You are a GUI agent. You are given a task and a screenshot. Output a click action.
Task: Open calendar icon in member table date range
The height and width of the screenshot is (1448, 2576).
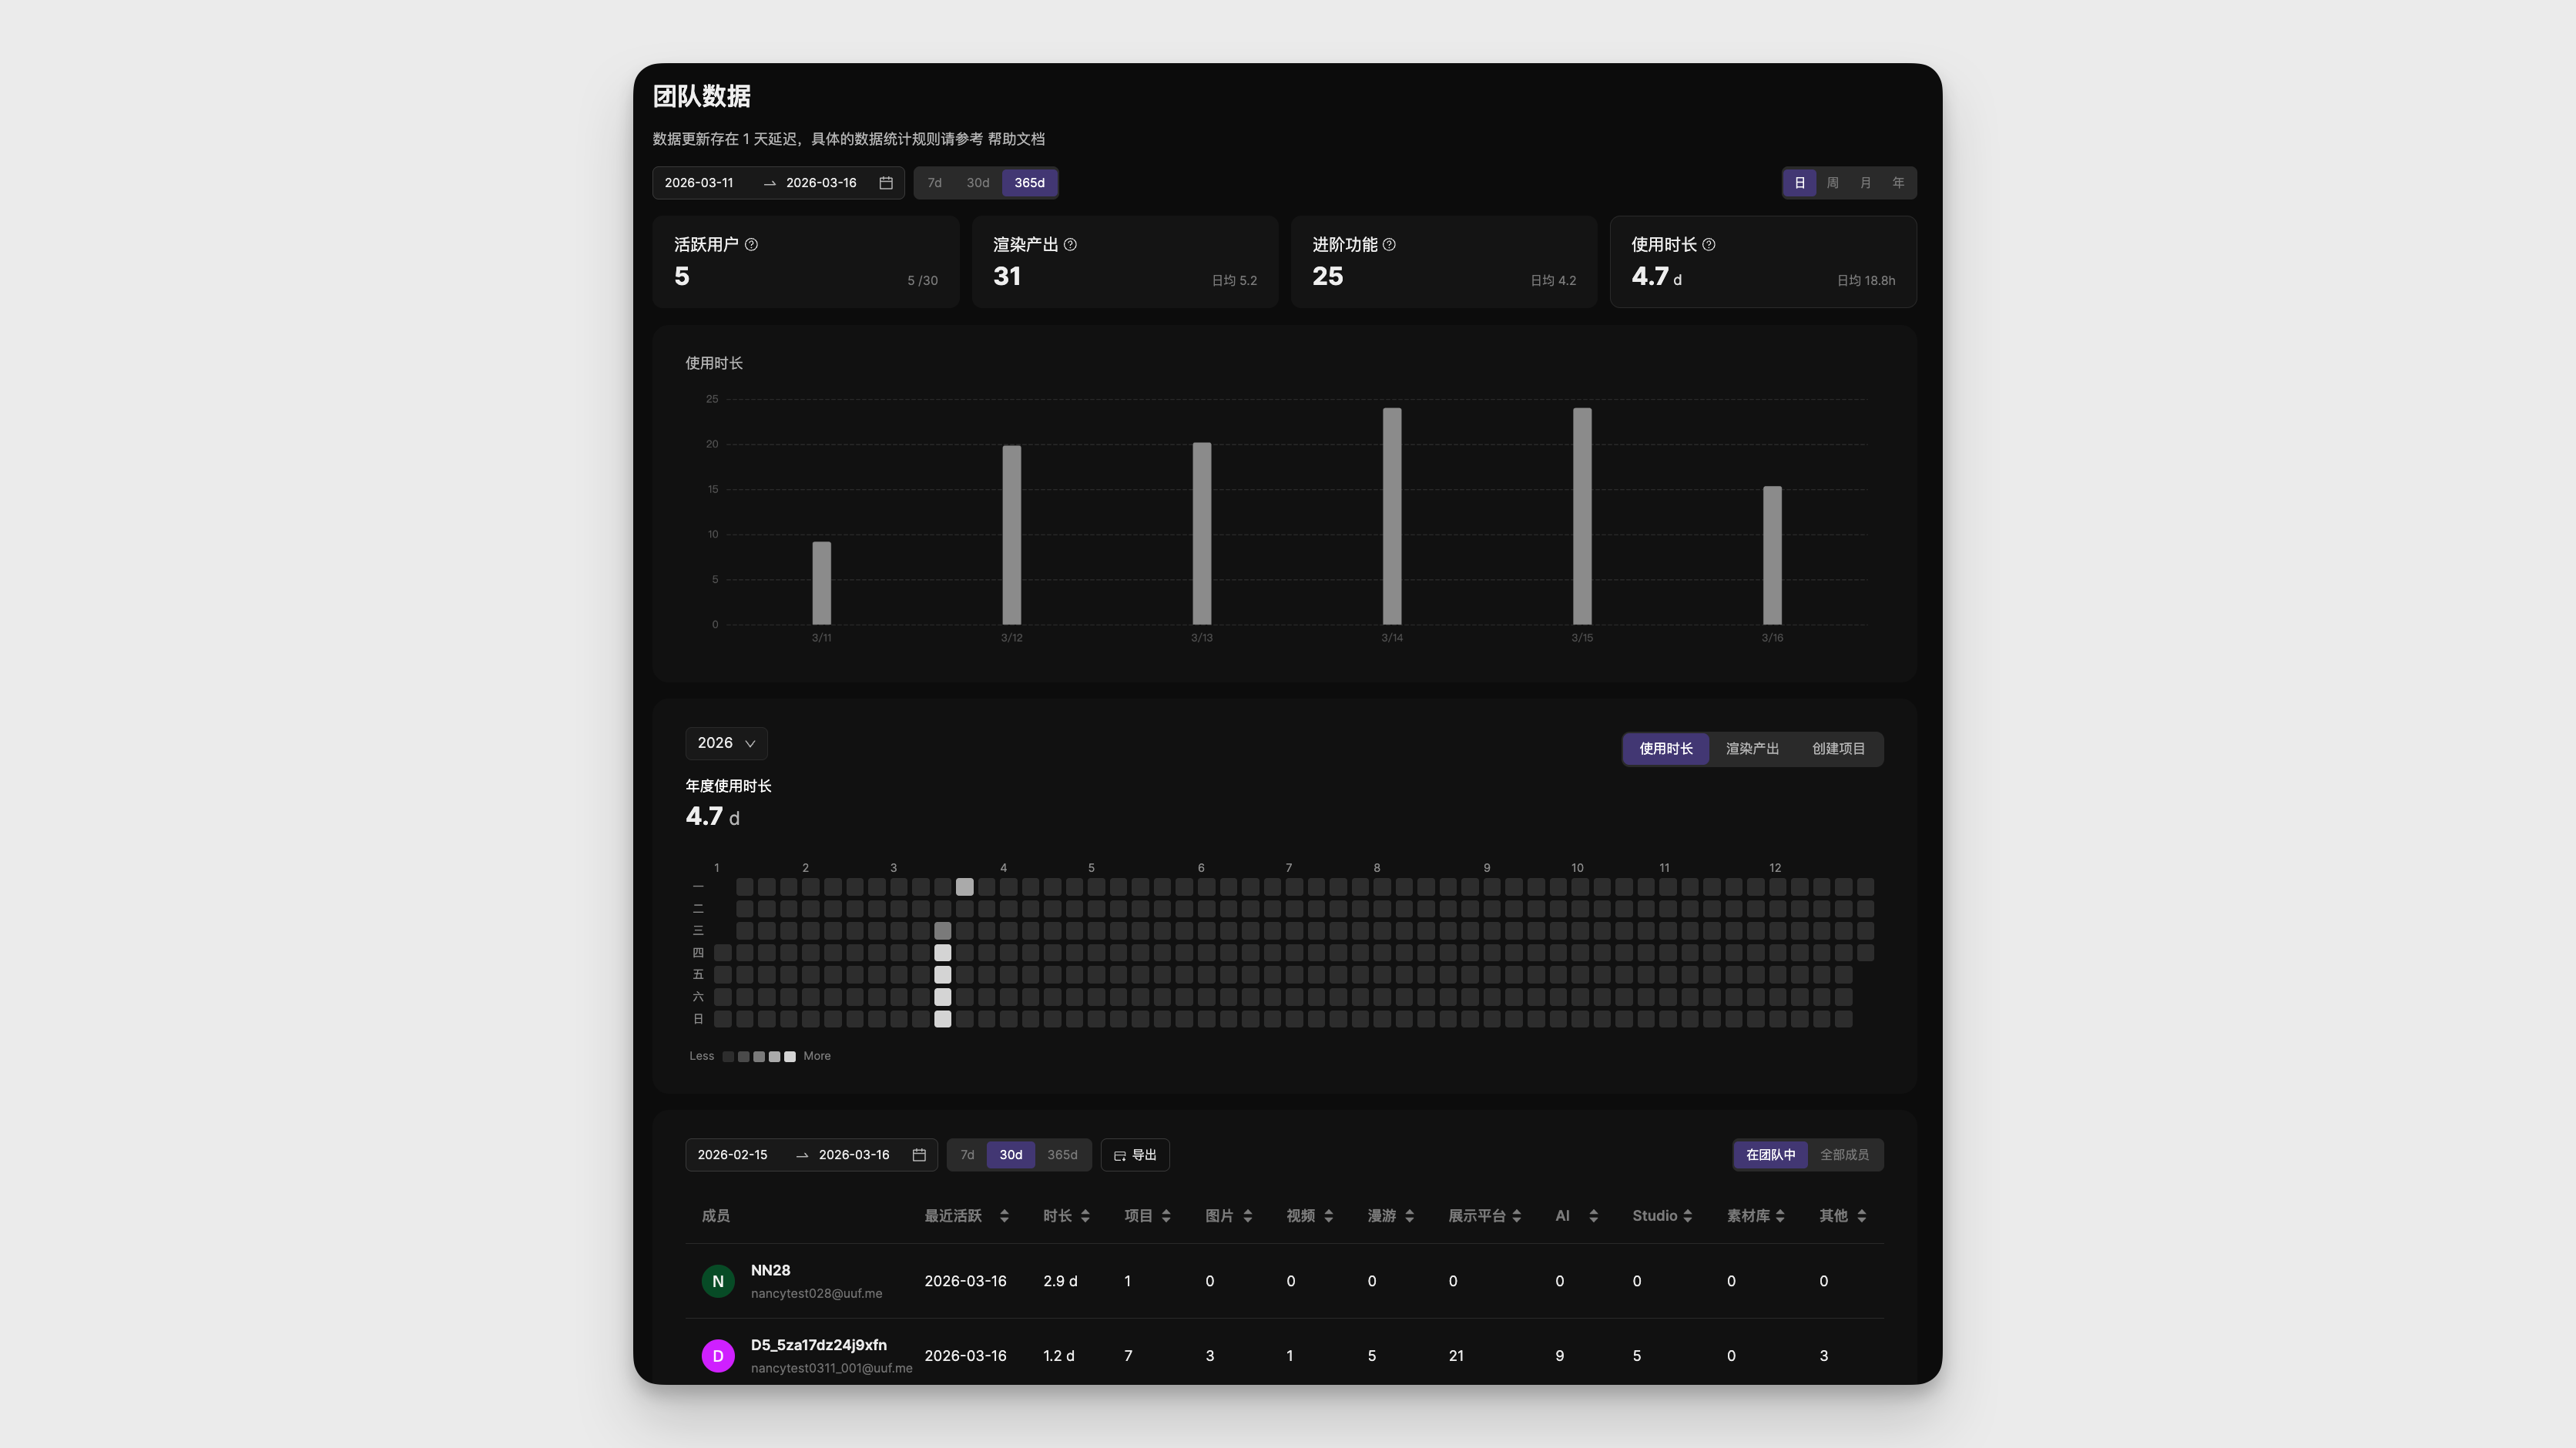(x=919, y=1155)
